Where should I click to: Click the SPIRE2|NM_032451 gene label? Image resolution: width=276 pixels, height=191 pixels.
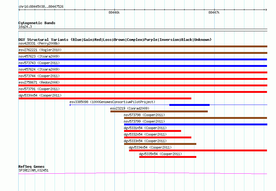[x=33, y=170]
